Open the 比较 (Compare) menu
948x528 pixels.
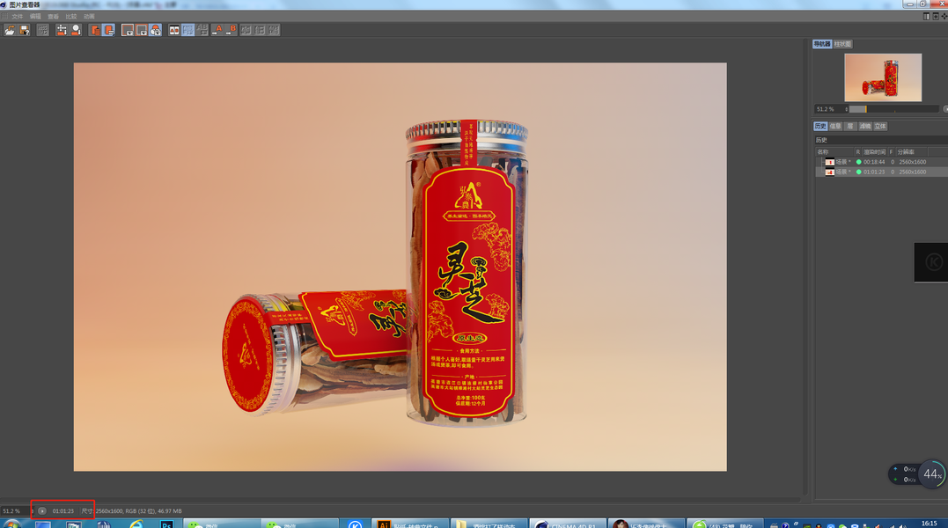(x=71, y=17)
